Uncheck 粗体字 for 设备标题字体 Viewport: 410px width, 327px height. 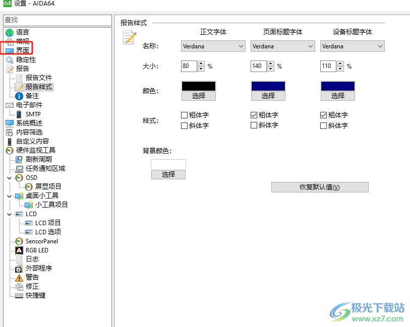click(x=323, y=115)
